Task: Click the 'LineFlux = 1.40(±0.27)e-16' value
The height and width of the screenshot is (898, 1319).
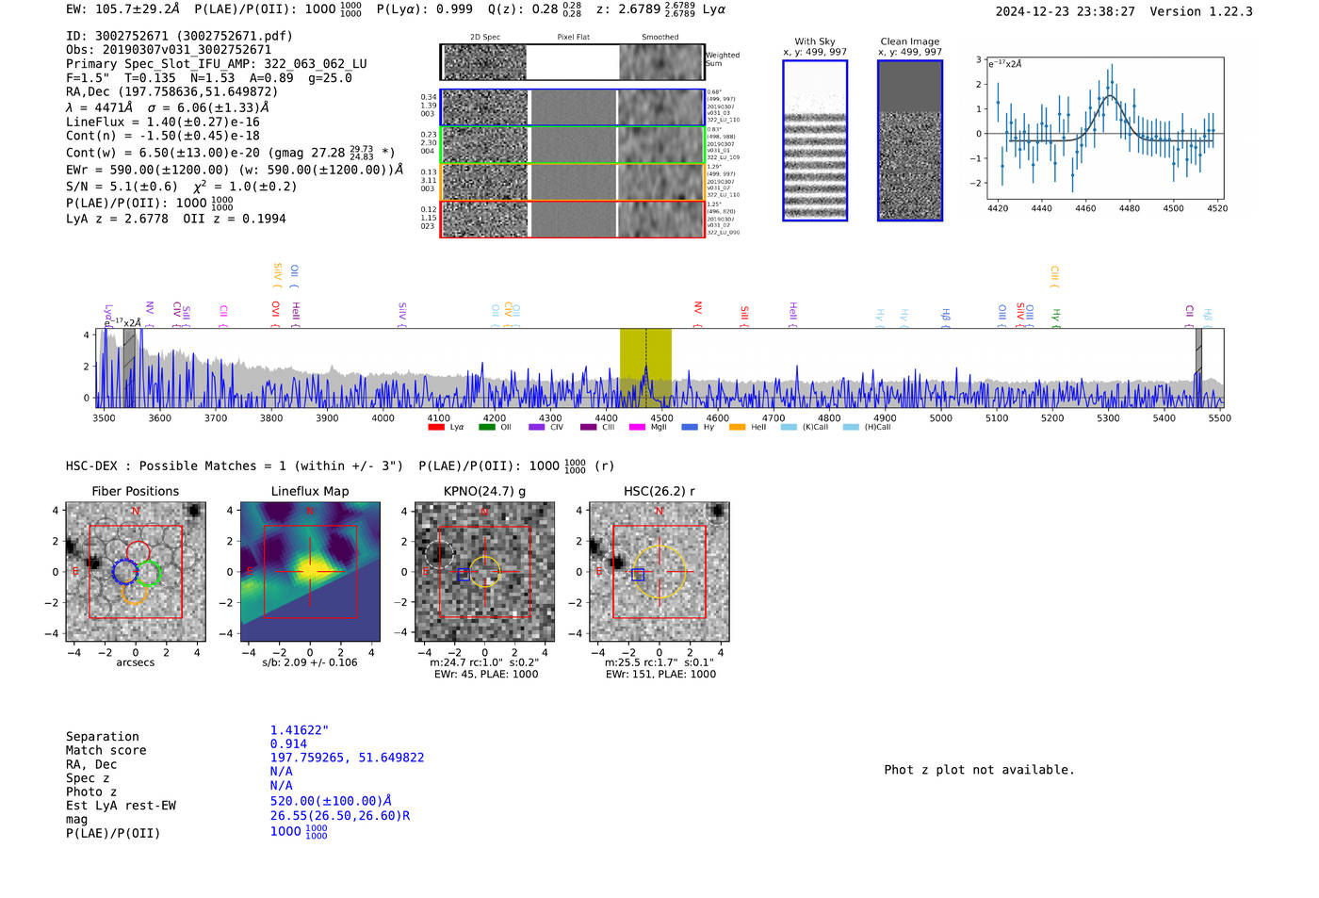Action: pos(163,122)
